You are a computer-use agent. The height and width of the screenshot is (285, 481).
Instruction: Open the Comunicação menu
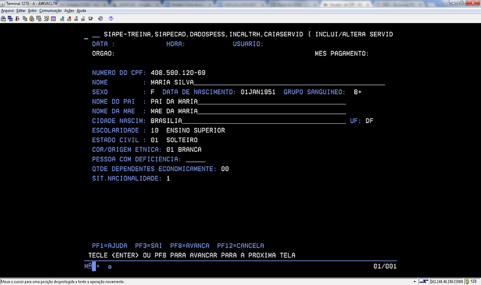[x=50, y=11]
